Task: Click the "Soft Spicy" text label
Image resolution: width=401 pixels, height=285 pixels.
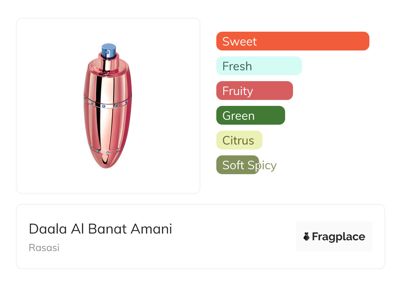Action: click(249, 165)
